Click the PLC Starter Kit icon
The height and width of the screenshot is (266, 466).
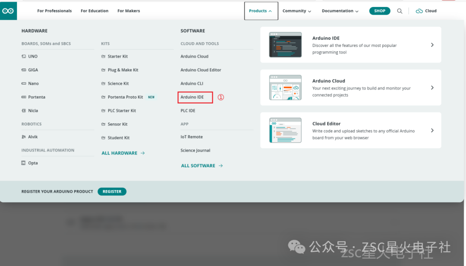click(x=104, y=110)
